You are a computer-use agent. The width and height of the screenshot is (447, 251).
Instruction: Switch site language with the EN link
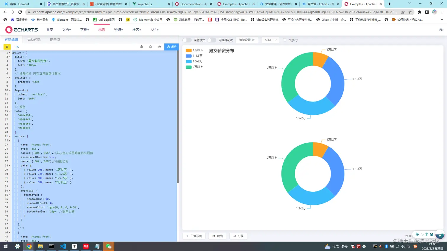pos(441,30)
